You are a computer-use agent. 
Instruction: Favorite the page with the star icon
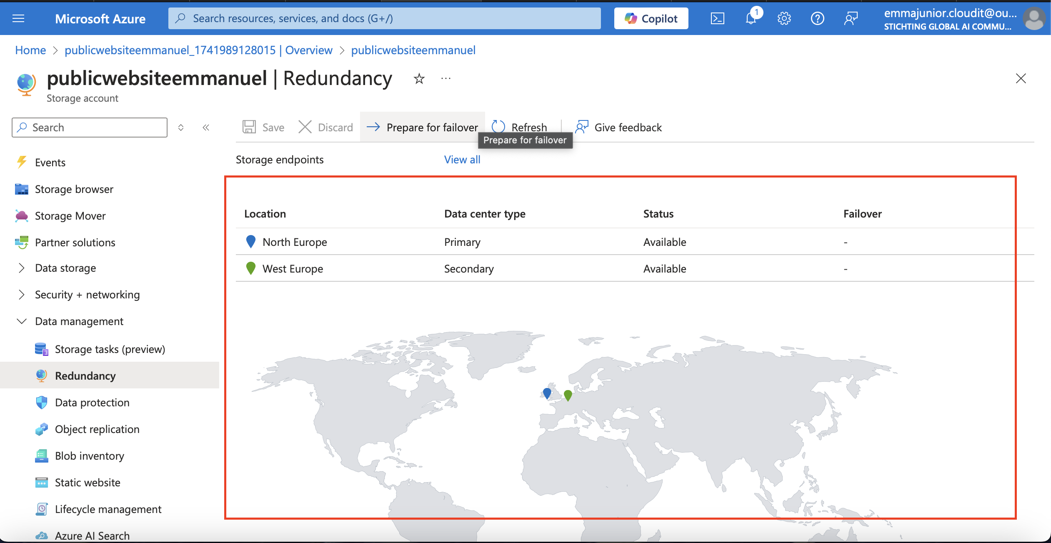tap(419, 78)
